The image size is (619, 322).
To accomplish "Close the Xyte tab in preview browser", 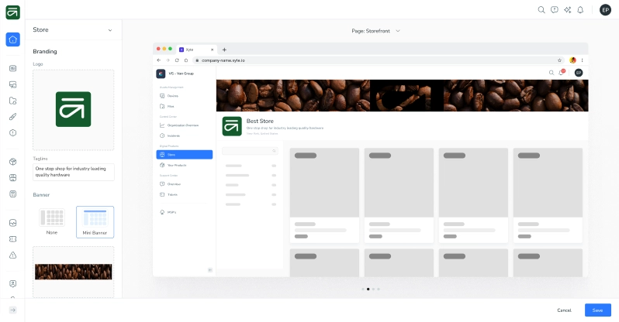I will [212, 50].
